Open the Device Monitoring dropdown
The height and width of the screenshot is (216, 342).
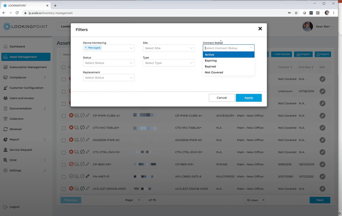(x=109, y=48)
